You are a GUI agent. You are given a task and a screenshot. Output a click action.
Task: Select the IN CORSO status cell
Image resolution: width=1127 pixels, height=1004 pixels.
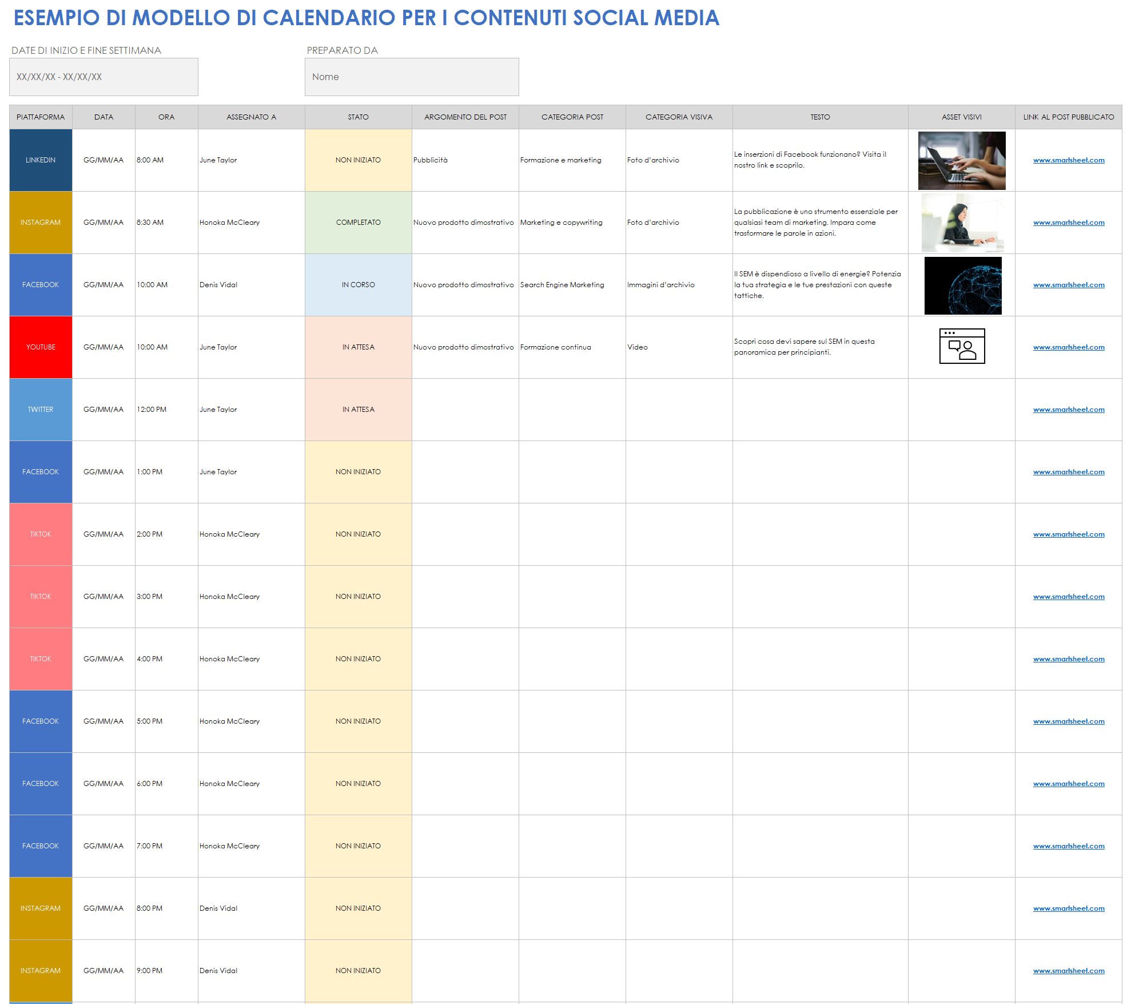(x=358, y=285)
